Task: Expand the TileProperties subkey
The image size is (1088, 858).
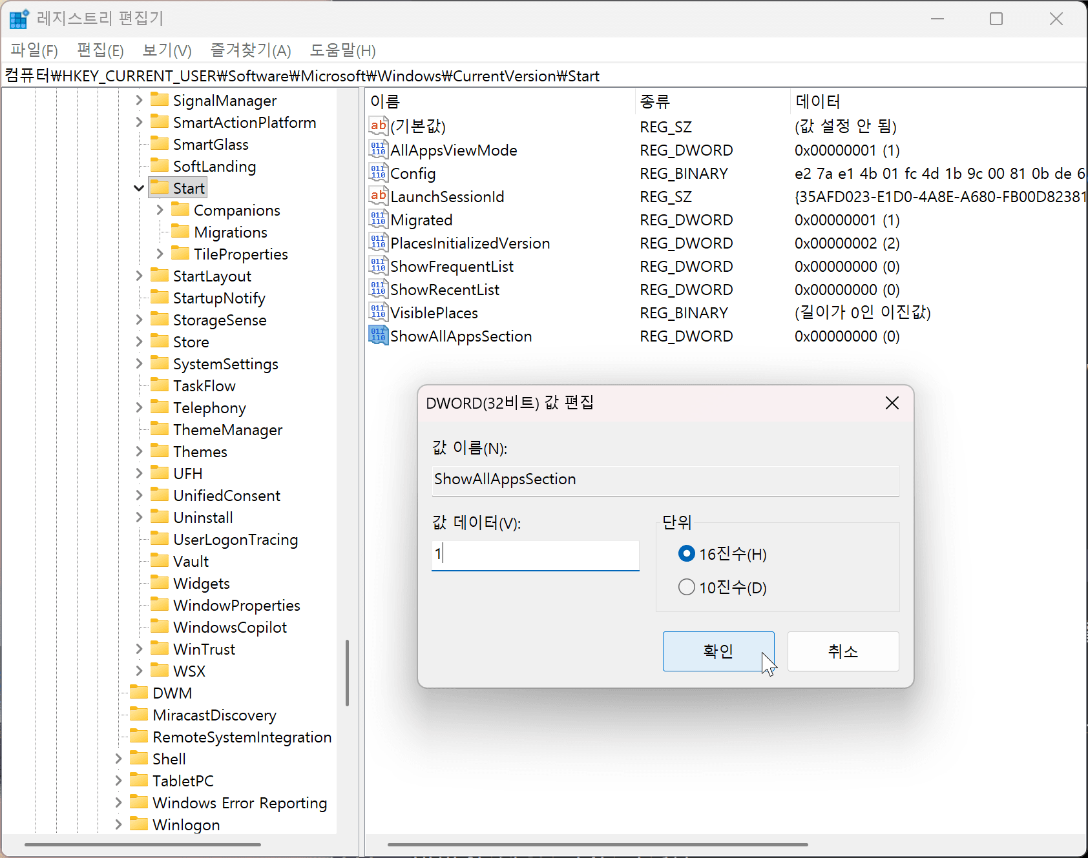Action: 160,254
